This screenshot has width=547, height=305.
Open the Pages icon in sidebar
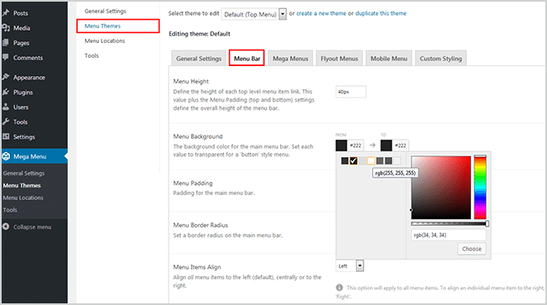click(6, 43)
